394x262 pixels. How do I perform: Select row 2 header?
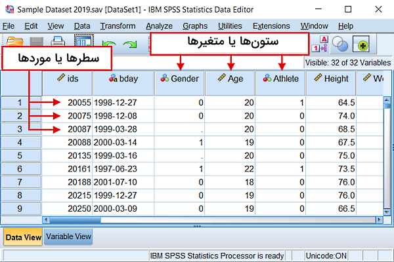click(21, 116)
